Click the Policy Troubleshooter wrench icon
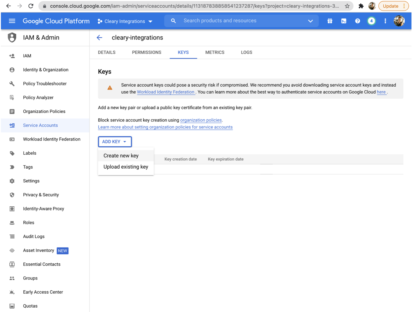The width and height of the screenshot is (412, 312). pyautogui.click(x=12, y=84)
